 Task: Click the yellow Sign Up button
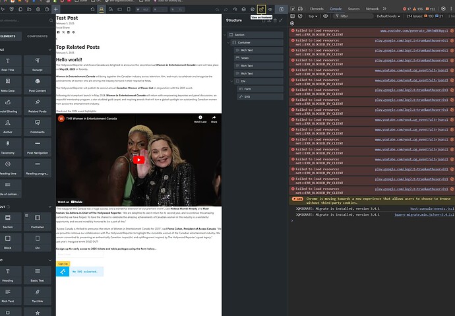coord(63,264)
